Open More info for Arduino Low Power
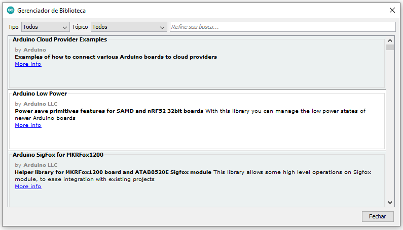The image size is (403, 230). click(28, 125)
